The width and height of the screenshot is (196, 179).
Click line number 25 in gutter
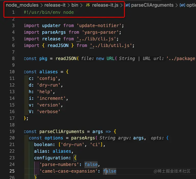click(12, 171)
